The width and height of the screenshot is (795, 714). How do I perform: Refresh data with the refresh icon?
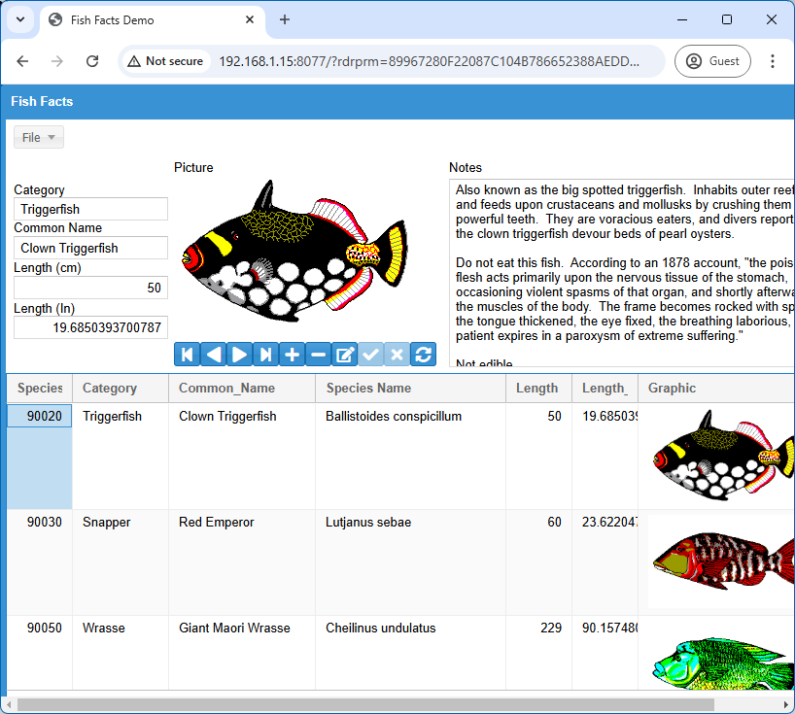point(423,355)
